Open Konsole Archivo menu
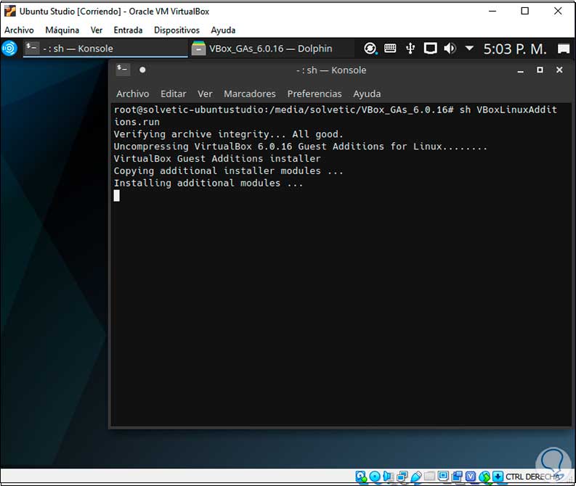This screenshot has height=486, width=576. pos(133,94)
